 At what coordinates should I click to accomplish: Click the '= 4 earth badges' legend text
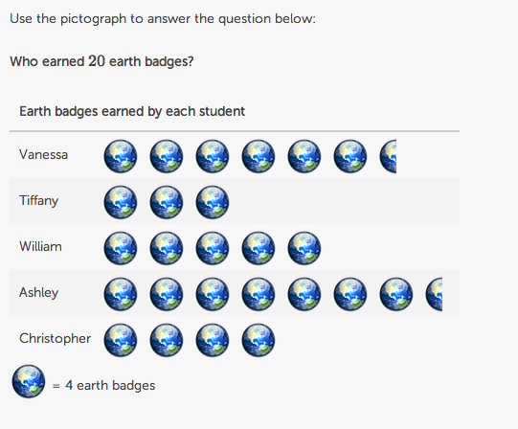[x=103, y=385]
